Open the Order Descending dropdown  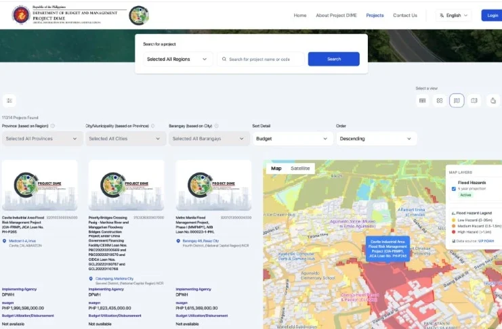click(x=376, y=139)
